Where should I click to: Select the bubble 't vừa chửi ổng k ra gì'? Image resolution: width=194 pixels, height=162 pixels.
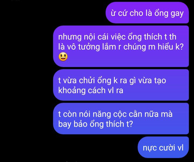(121, 85)
